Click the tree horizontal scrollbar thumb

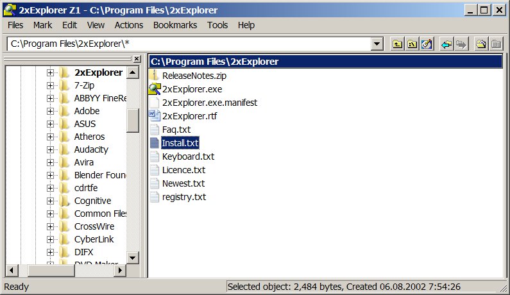(x=51, y=270)
